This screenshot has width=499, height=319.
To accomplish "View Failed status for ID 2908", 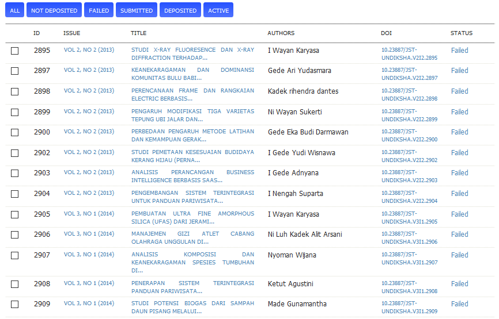I will click(x=459, y=284).
